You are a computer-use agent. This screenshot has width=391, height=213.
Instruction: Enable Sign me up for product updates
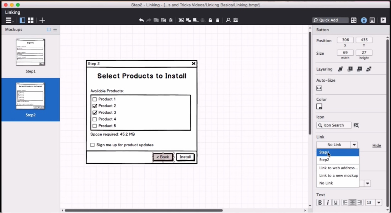pos(92,145)
